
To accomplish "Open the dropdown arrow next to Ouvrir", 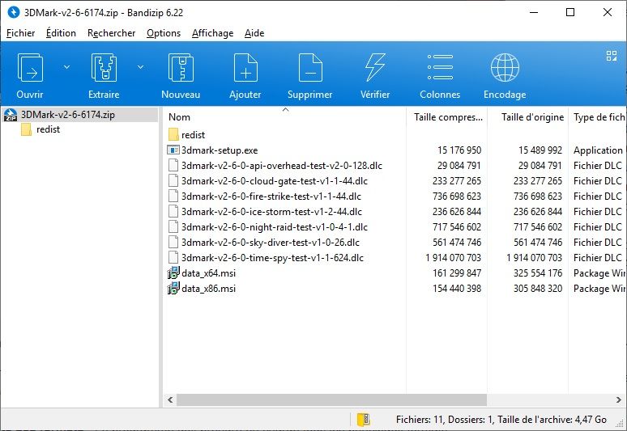I will (66, 67).
